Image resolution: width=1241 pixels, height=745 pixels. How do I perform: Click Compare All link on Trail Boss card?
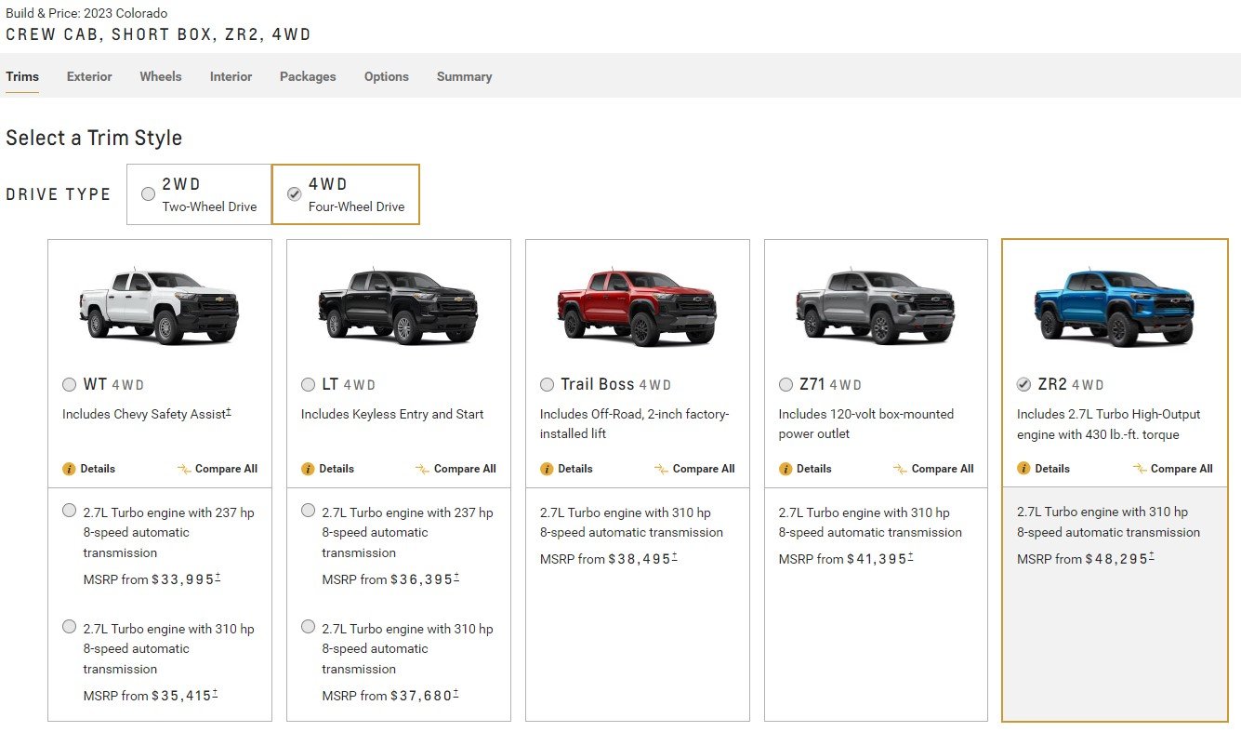704,469
